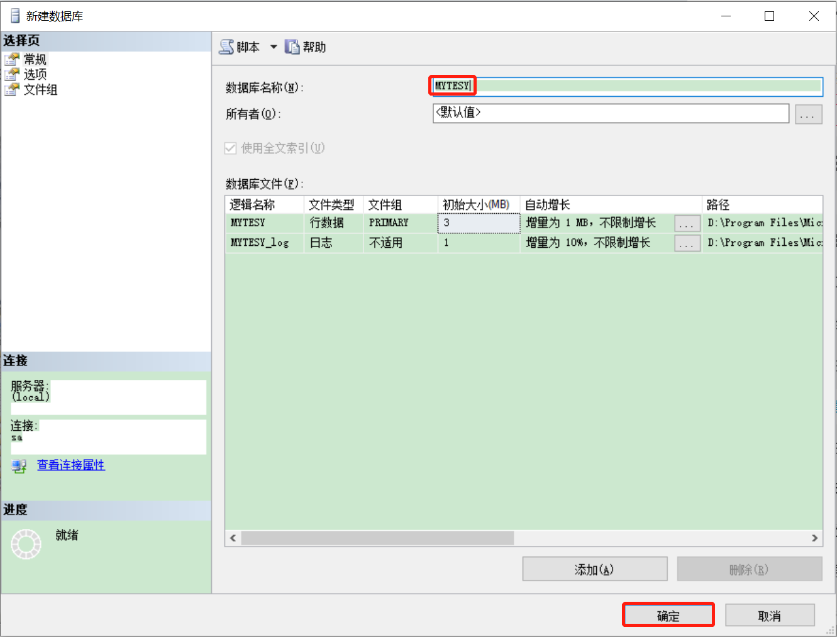Select the 选项 page icon
This screenshot has height=637, width=837.
(x=12, y=74)
